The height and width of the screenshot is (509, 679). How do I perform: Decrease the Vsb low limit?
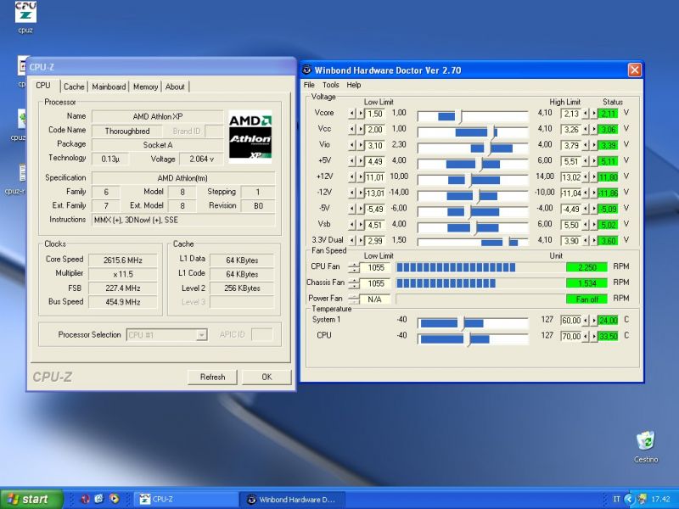click(352, 225)
